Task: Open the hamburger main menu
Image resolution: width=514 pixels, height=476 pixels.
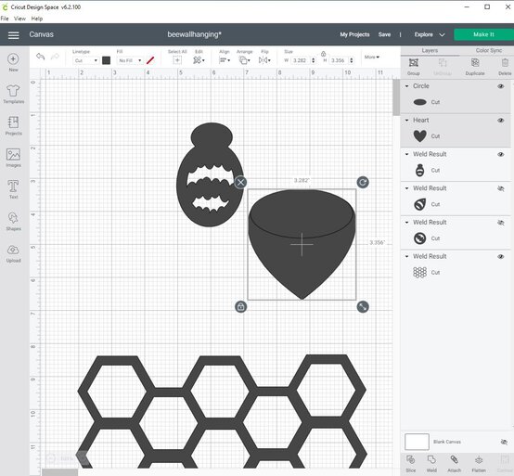Action: tap(13, 34)
